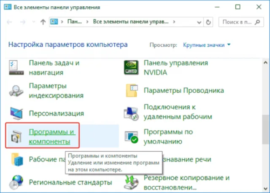Select Все элементы панели управ... breadcrumb
The height and width of the screenshot is (193, 270).
click(x=131, y=21)
